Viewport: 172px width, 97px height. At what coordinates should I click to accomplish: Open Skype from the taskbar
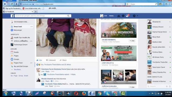click(107, 93)
